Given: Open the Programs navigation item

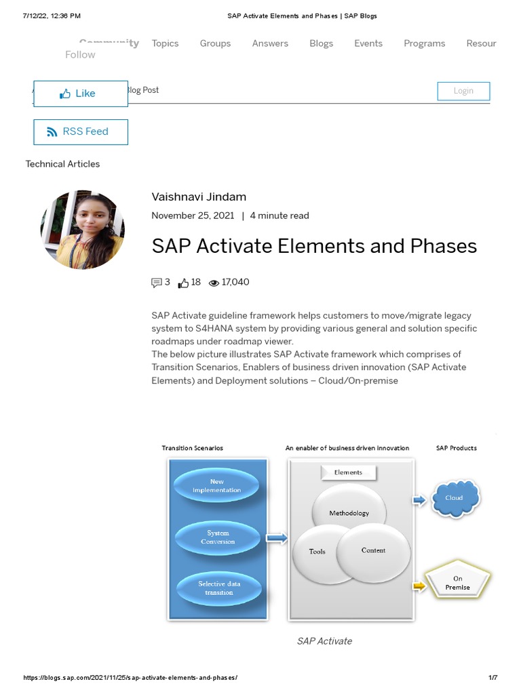Looking at the screenshot, I should coord(424,43).
